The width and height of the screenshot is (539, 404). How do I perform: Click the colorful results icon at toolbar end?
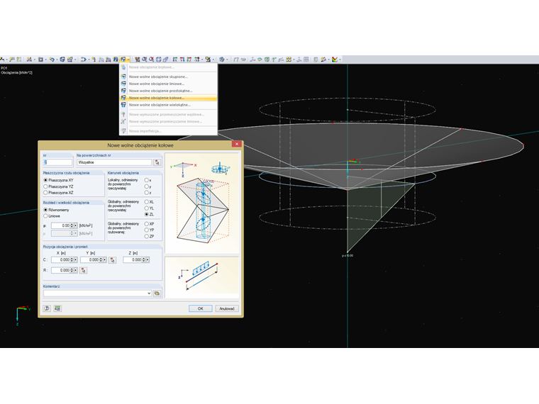click(335, 60)
